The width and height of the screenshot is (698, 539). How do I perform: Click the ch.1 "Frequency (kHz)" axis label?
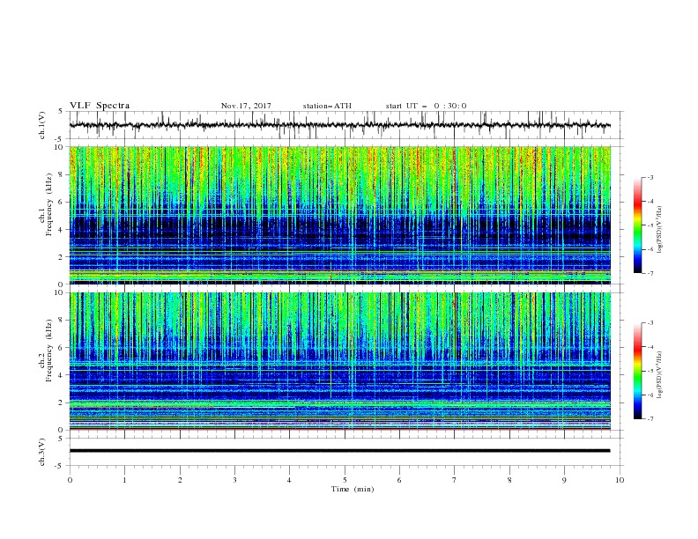click(x=49, y=205)
